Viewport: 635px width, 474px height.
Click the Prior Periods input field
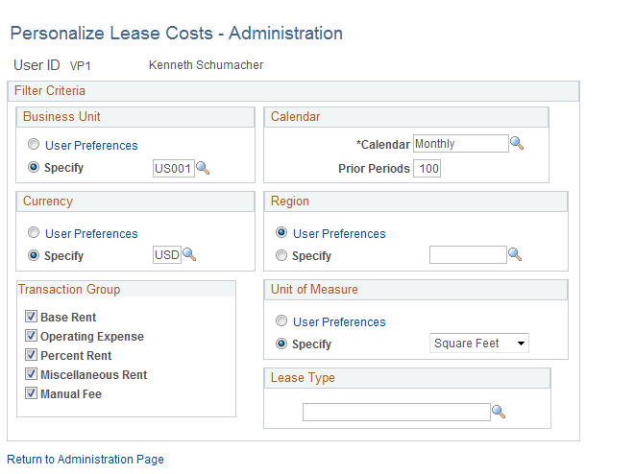[x=427, y=169]
